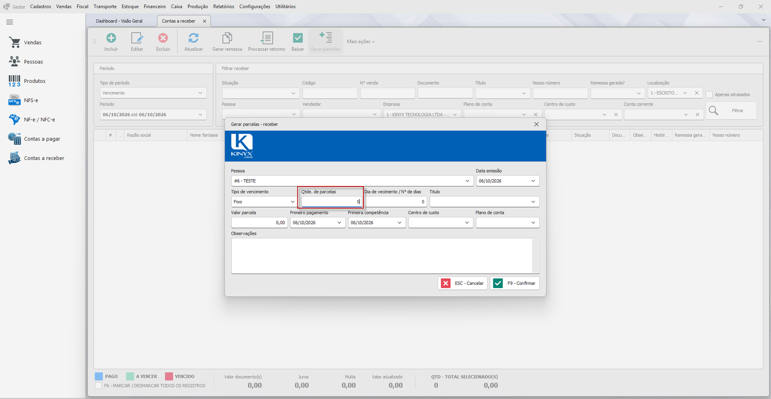Expand the Pessoa dropdown in dialog
This screenshot has width=771, height=399.
[467, 181]
